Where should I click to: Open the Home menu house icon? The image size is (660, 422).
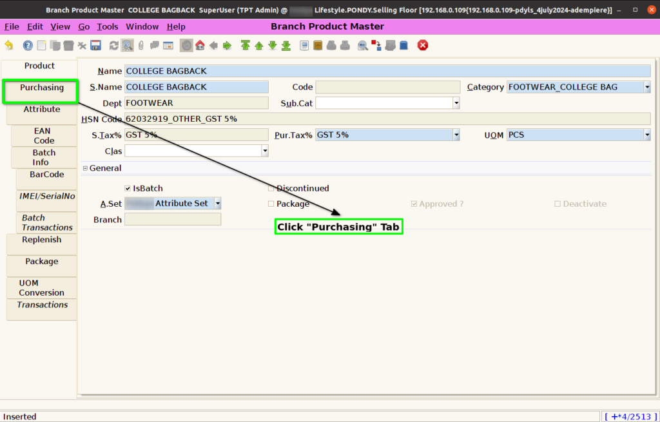[200, 46]
